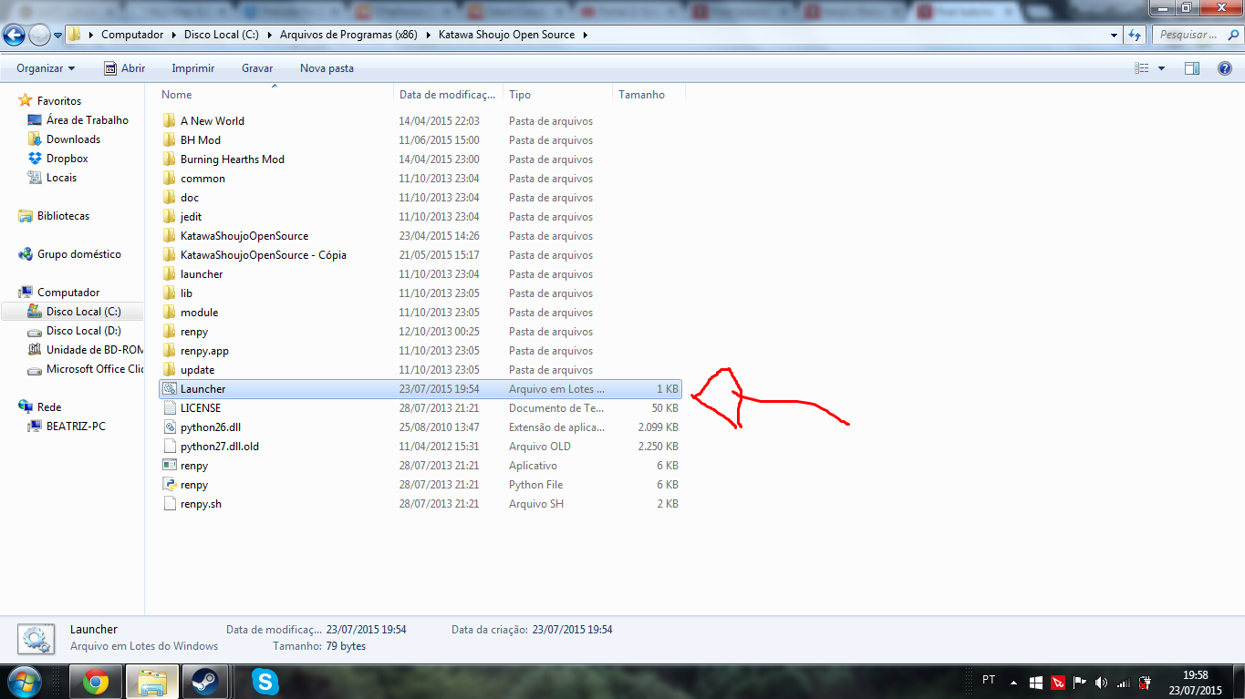The width and height of the screenshot is (1245, 699).
Task: Click the Launcher batch file gear icon
Action: tap(169, 388)
